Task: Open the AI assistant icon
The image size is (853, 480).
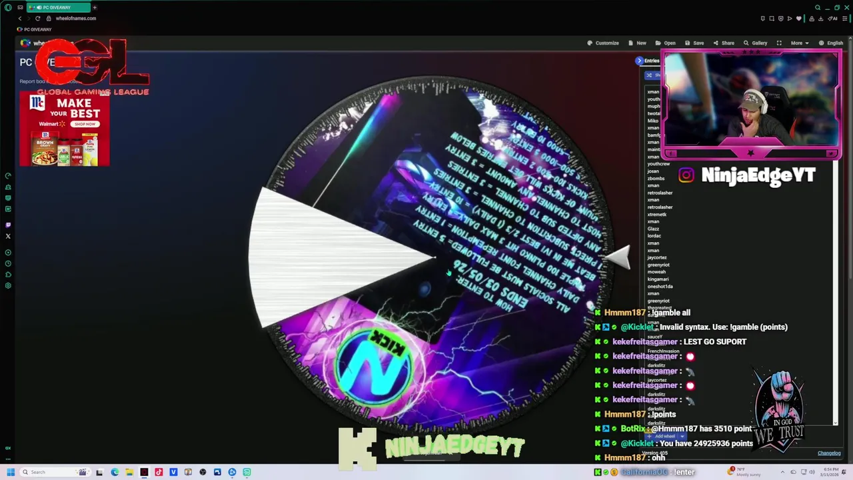Action: (x=834, y=18)
